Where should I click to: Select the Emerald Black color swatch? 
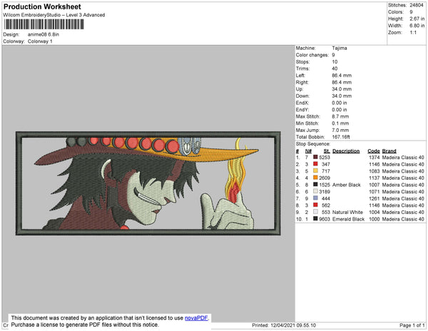coord(315,218)
